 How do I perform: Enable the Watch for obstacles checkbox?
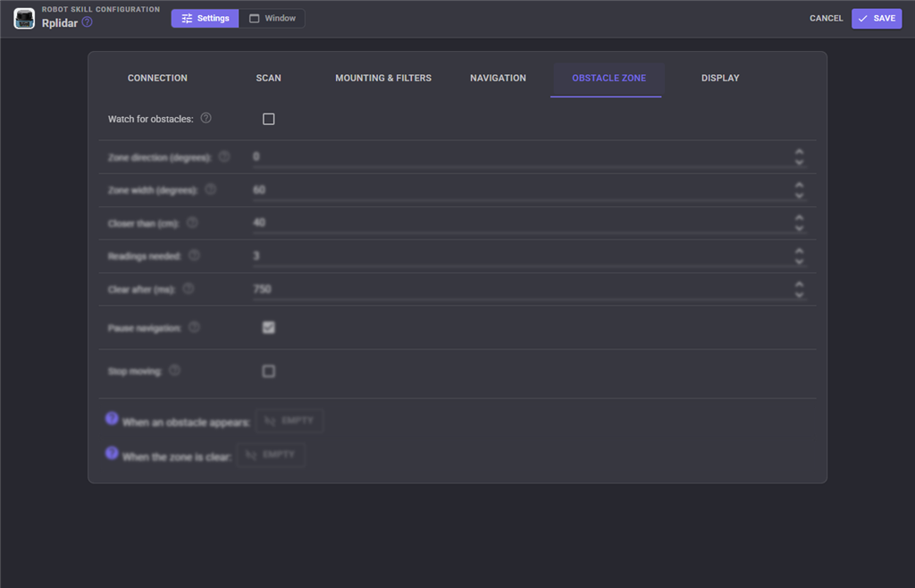click(x=268, y=119)
